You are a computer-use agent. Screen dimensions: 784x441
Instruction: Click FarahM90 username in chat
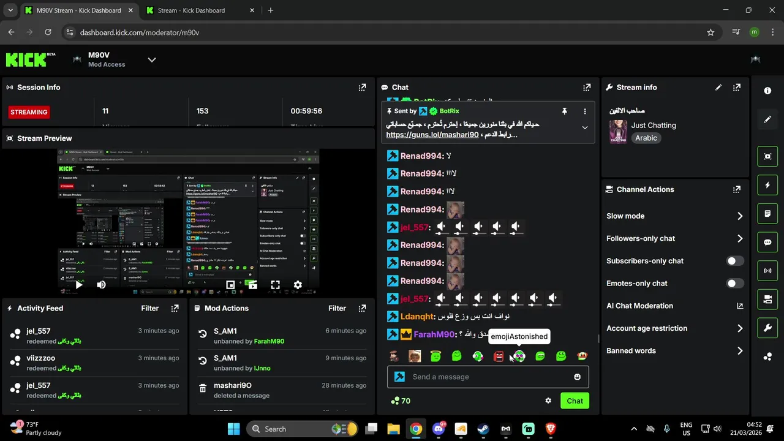point(434,334)
